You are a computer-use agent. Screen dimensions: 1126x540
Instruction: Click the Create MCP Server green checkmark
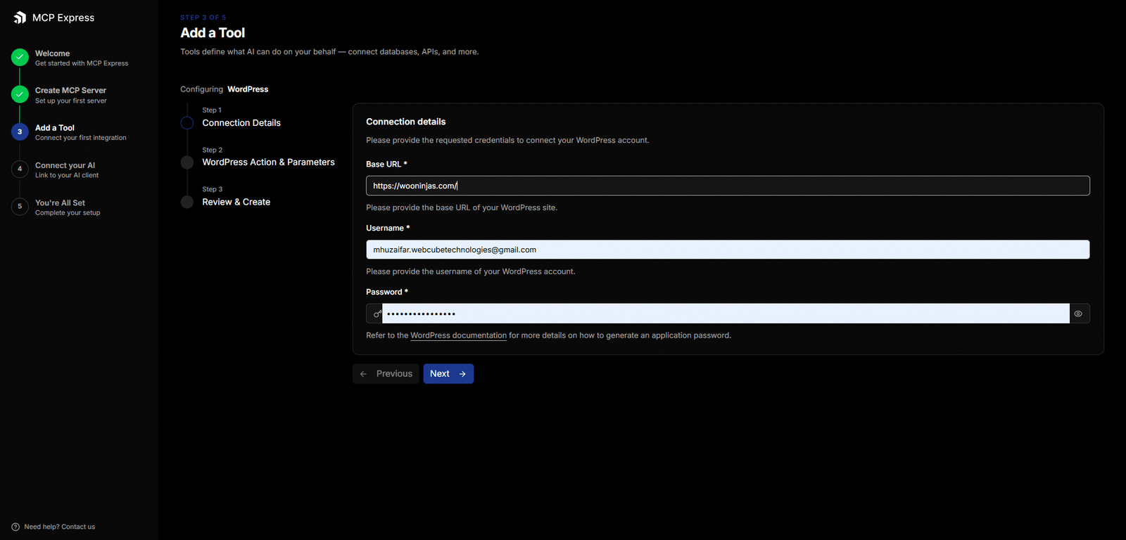tap(20, 94)
